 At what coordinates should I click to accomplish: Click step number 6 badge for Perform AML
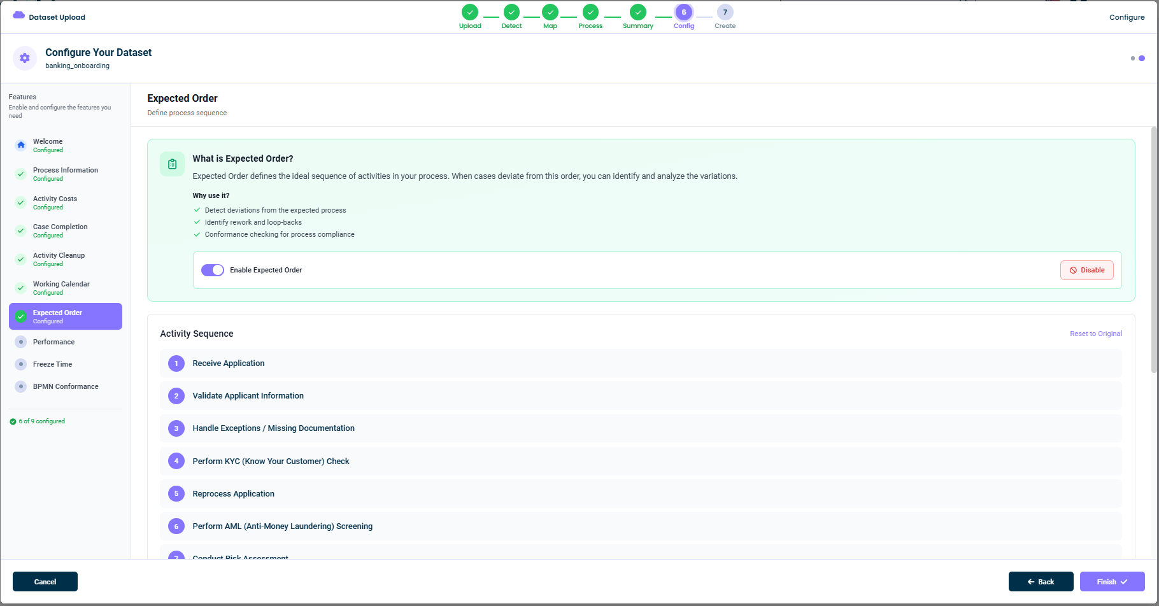click(x=176, y=526)
